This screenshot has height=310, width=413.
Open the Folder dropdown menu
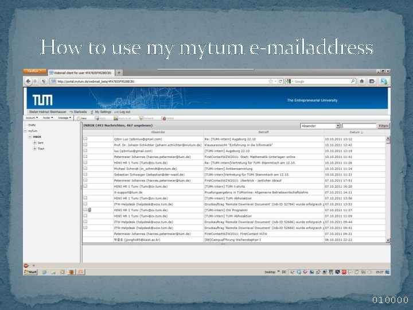[48, 118]
